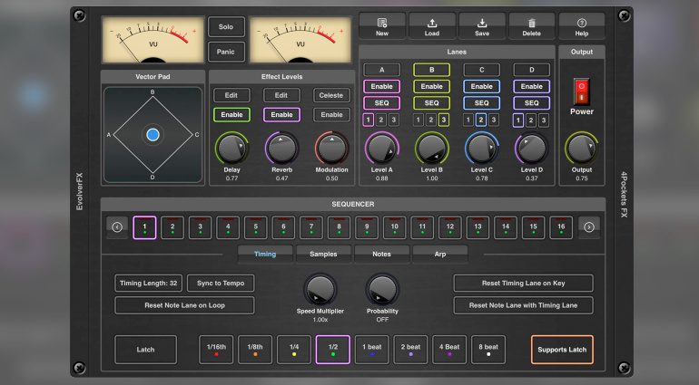The height and width of the screenshot is (385, 699).
Task: Switch to the Samples tab
Action: pos(323,255)
